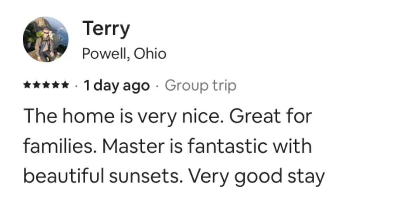Open Terry's circular profile photo

45,39
